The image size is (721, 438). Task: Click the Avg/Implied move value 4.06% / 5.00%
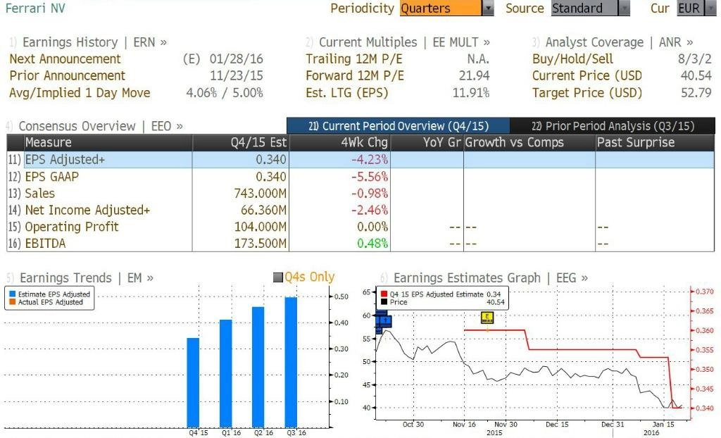pos(225,92)
